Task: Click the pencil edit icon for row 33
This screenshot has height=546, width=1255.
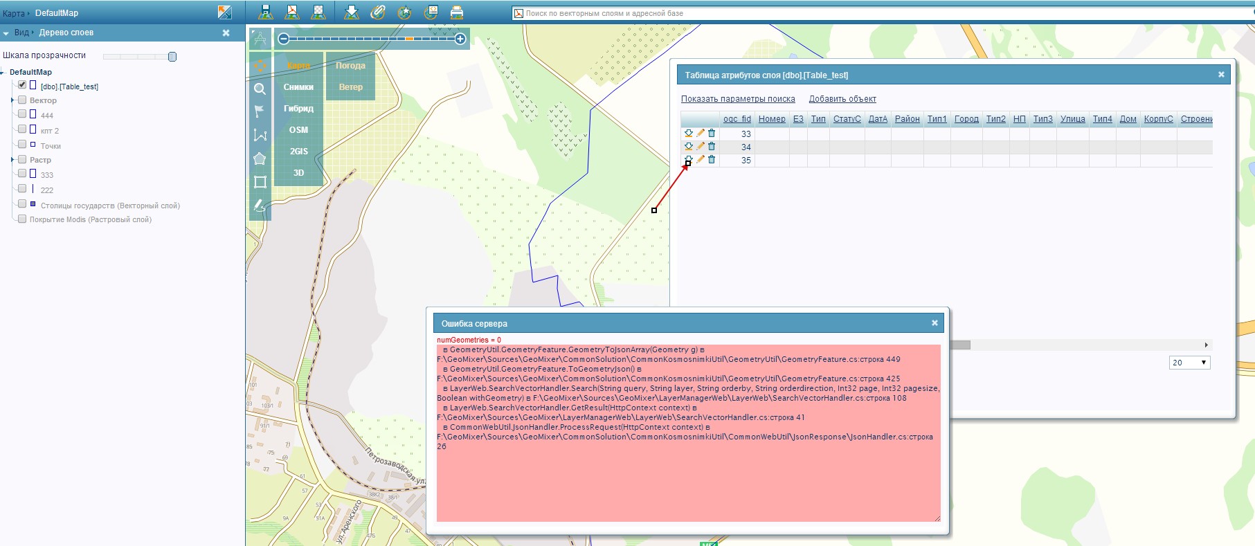Action: (x=701, y=134)
